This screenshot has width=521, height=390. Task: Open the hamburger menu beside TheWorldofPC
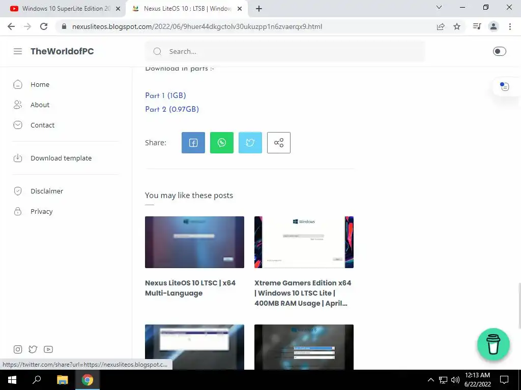click(x=18, y=51)
